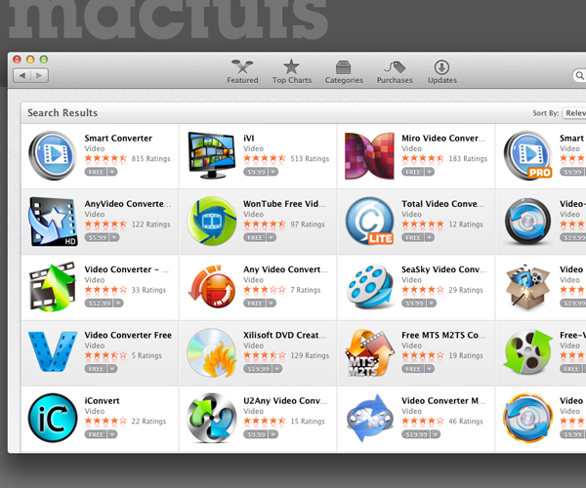
Task: Click the Xilisoft DVD Creator disc icon
Action: (212, 353)
